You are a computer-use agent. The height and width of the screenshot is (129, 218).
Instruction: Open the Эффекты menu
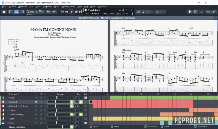coord(47,7)
